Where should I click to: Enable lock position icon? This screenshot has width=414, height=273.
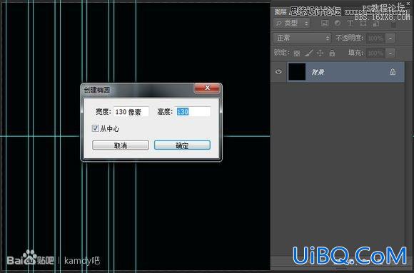tap(320, 53)
